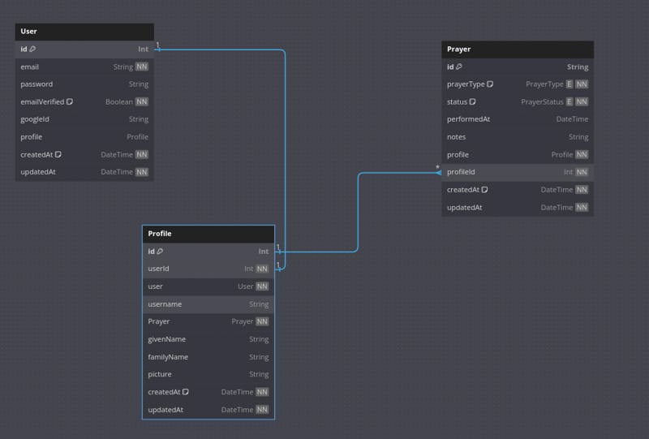
Task: Click the googleId field in User table
Action: coord(84,119)
